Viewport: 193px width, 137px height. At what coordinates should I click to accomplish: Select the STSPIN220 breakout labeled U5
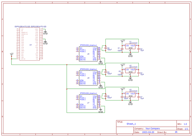88,54
